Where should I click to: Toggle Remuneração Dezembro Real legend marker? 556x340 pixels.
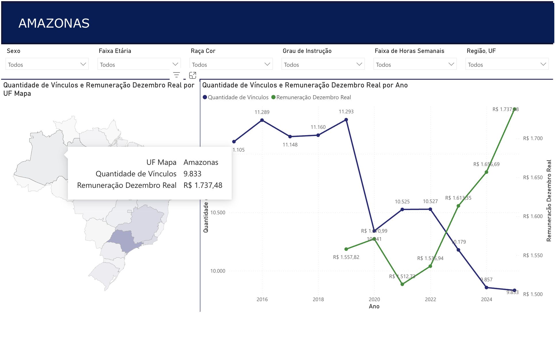[273, 97]
